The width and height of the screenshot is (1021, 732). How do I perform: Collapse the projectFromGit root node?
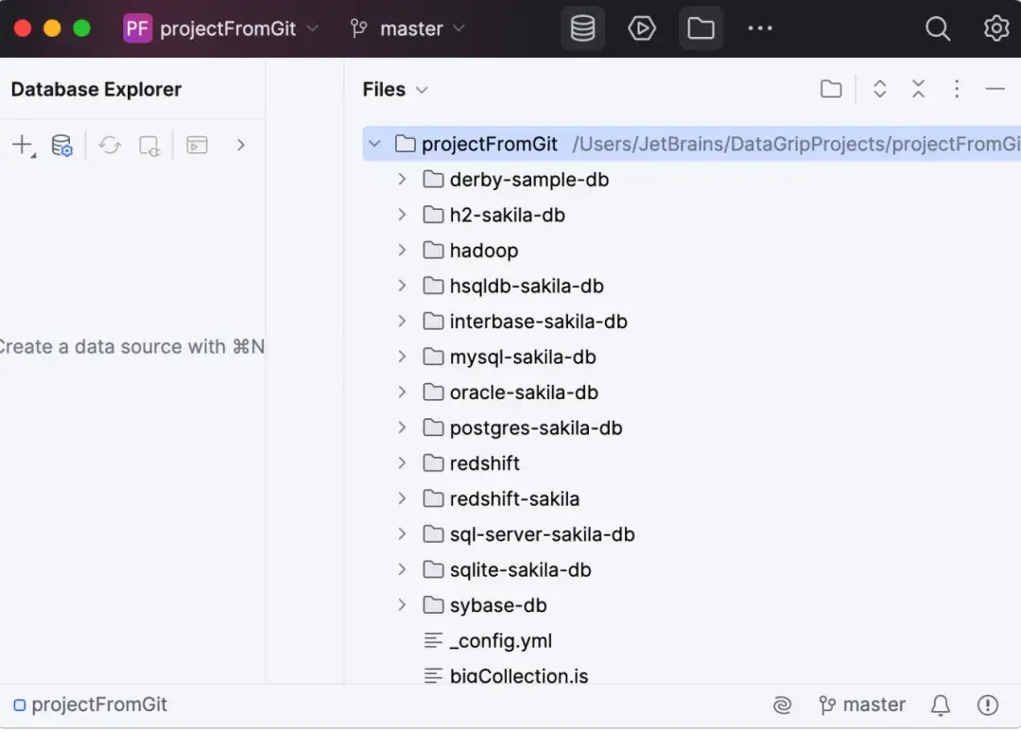click(374, 144)
